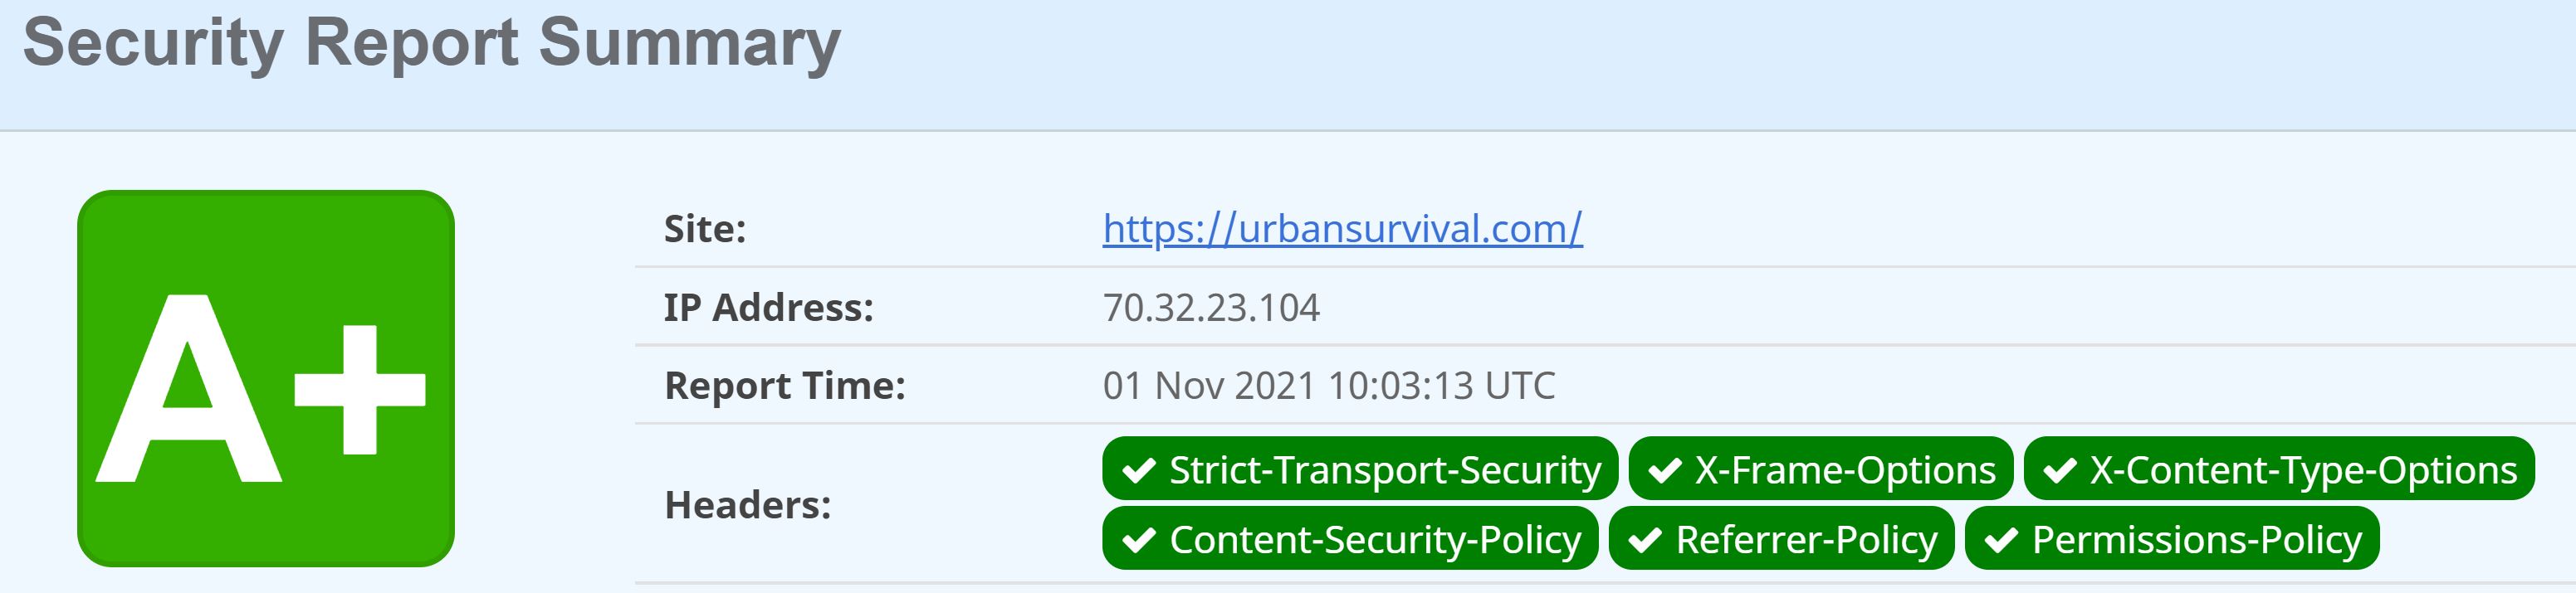The image size is (2576, 593).
Task: Click the checkmark icon on X-Content-Type-Options
Action: click(x=2060, y=470)
